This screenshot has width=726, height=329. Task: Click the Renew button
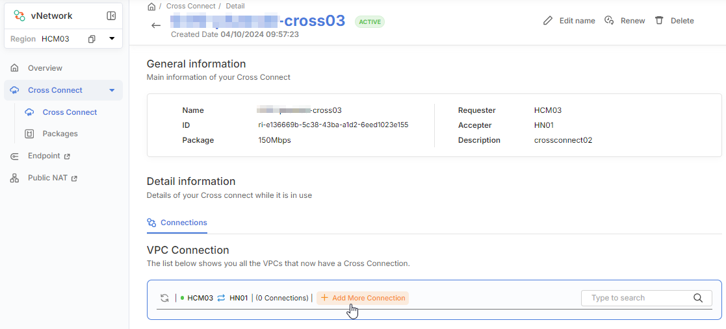(625, 21)
